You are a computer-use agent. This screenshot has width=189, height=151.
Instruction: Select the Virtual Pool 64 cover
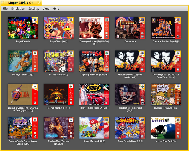click(166, 128)
